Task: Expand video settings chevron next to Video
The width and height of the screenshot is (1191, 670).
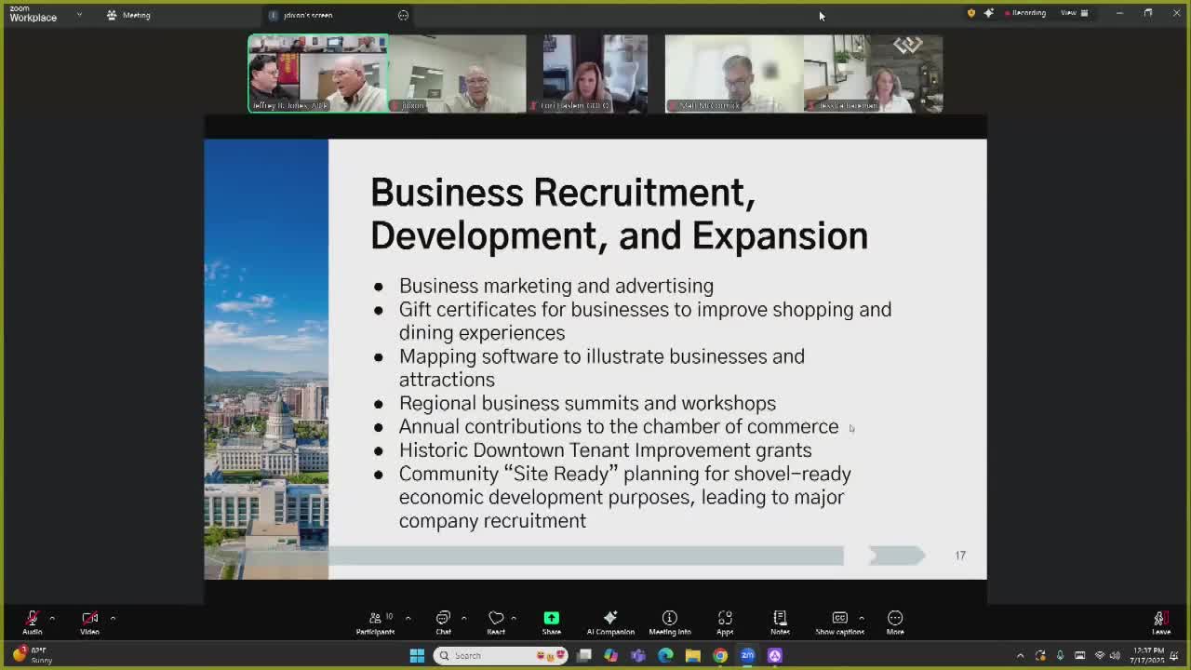Action: click(111, 616)
